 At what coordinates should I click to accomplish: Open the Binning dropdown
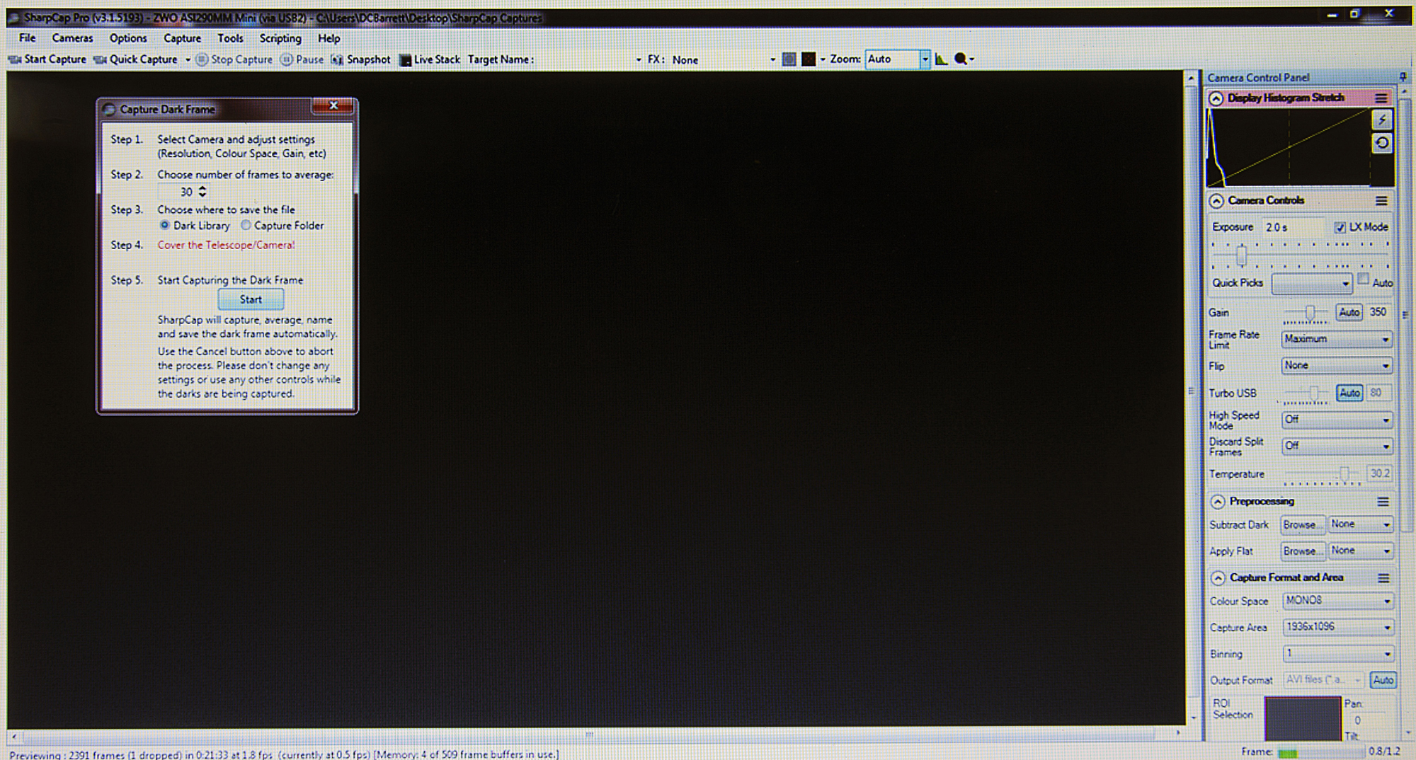coord(1338,653)
